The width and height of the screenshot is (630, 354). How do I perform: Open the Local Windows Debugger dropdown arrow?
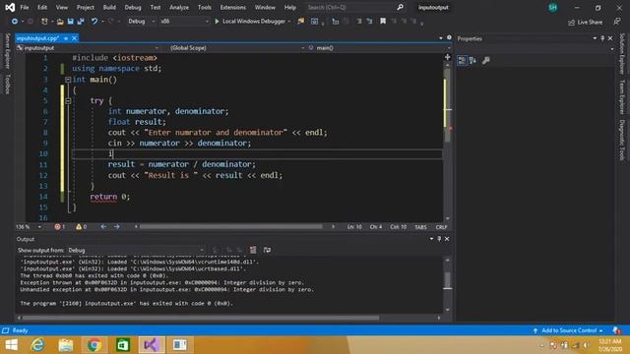pos(288,22)
